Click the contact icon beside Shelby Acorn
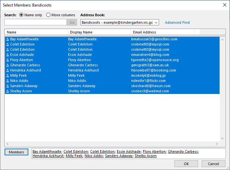This screenshot has width=230, height=170. (x=7, y=91)
